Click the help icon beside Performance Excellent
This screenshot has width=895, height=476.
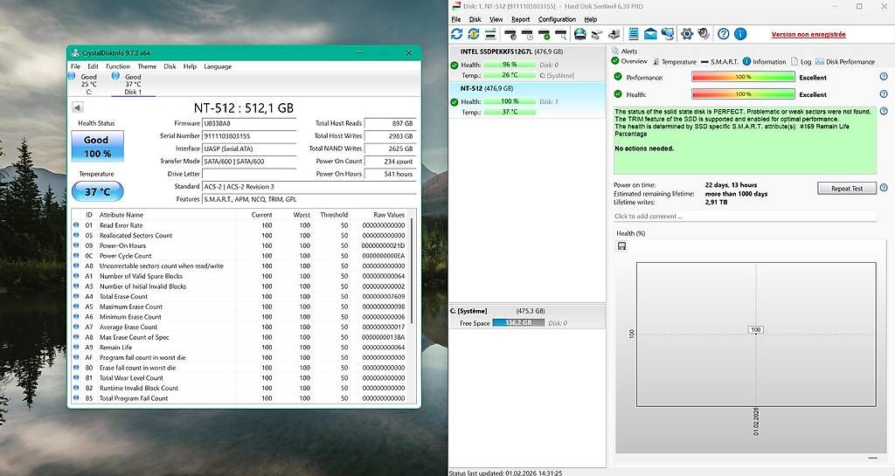[x=884, y=77]
